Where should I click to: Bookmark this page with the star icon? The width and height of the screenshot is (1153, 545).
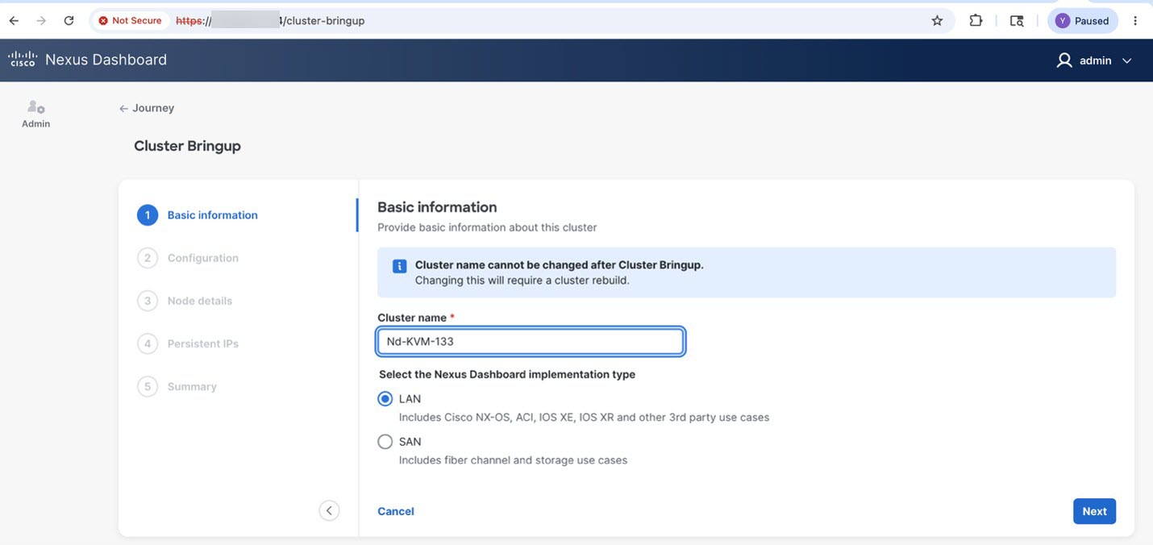(x=937, y=21)
